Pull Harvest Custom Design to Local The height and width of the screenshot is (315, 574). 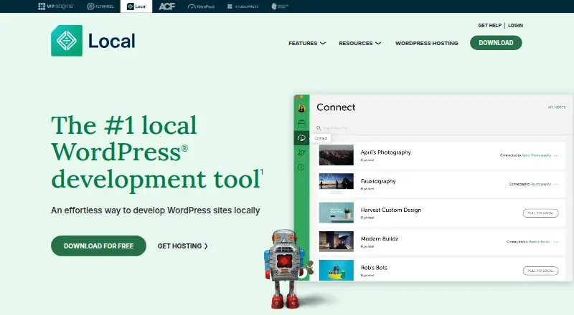pos(540,213)
